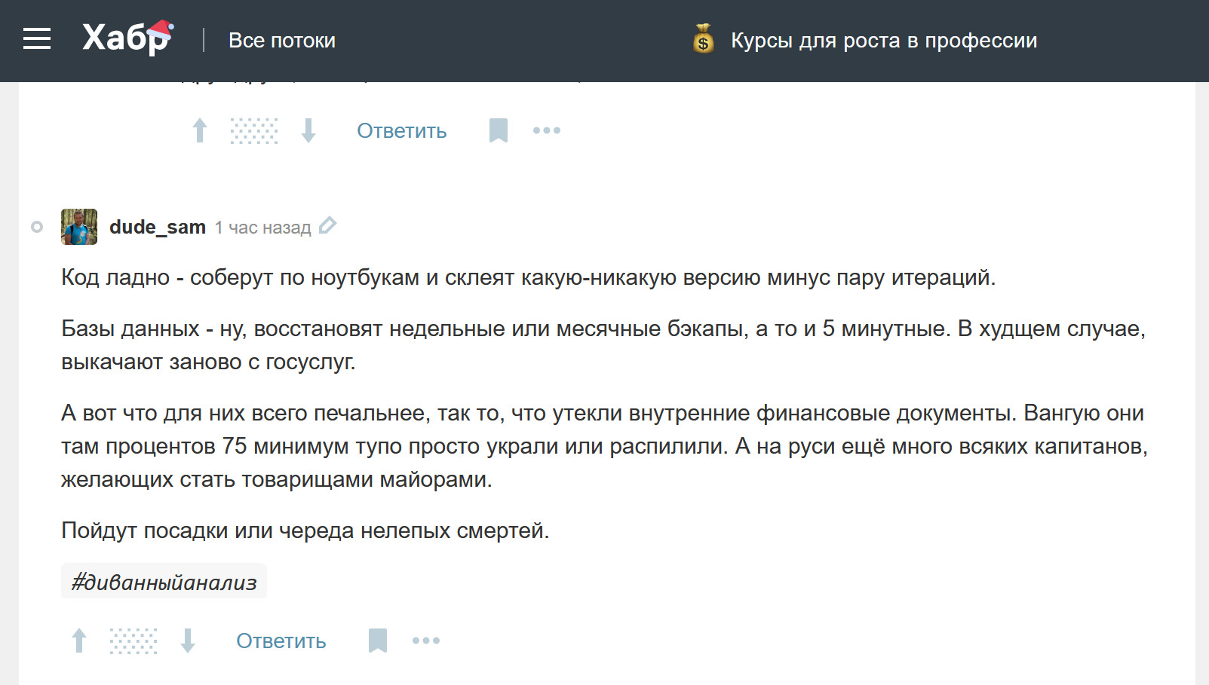Open the Все потоки menu

tap(281, 41)
